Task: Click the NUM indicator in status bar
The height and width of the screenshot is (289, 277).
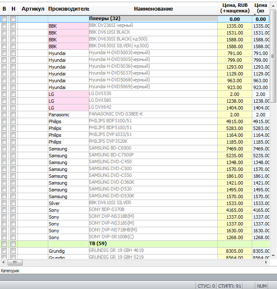Action: (x=262, y=286)
